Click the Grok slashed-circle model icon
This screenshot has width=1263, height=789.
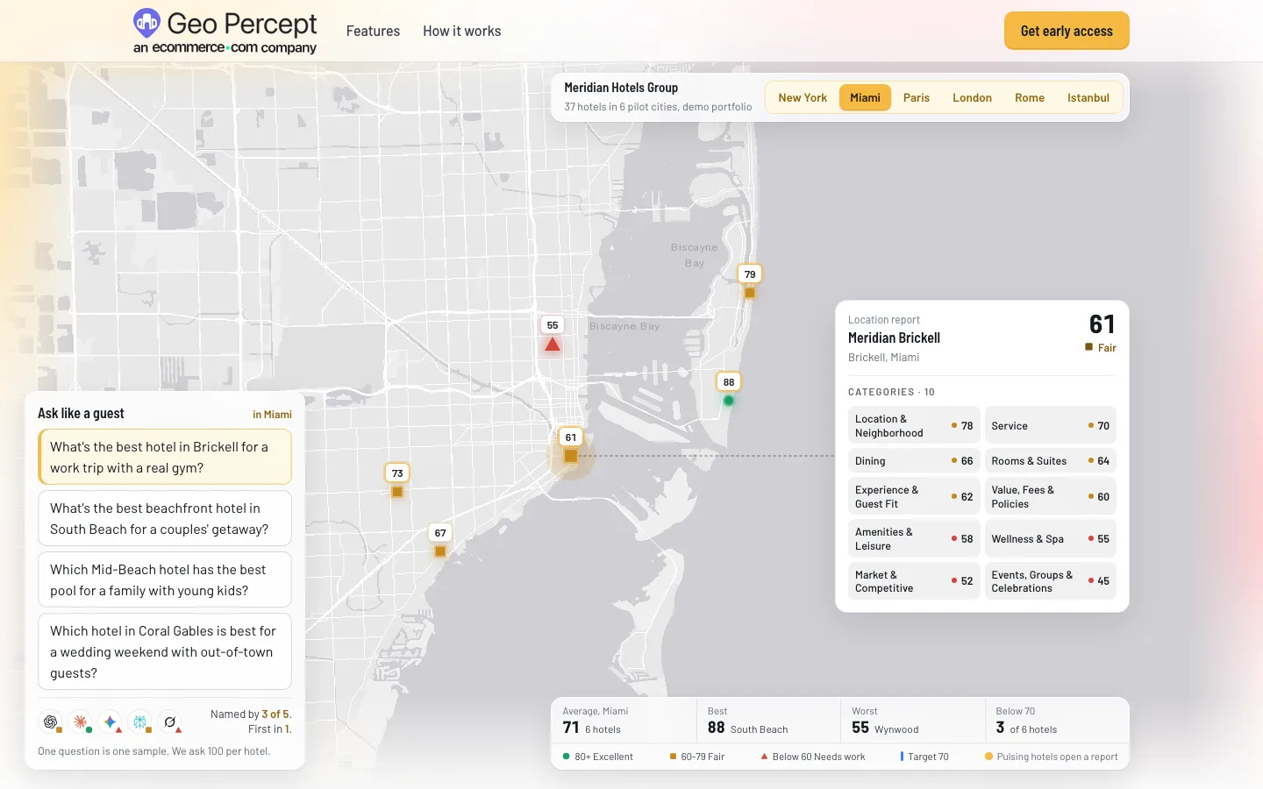[x=170, y=721]
